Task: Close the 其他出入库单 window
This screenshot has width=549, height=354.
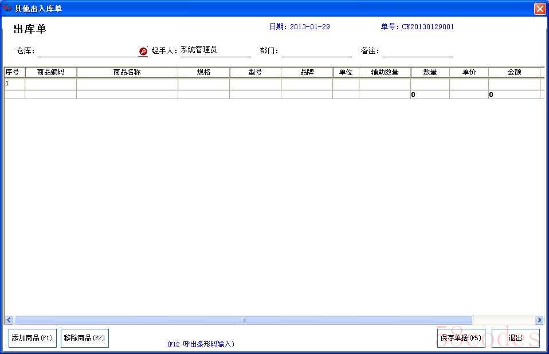Action: tap(539, 9)
